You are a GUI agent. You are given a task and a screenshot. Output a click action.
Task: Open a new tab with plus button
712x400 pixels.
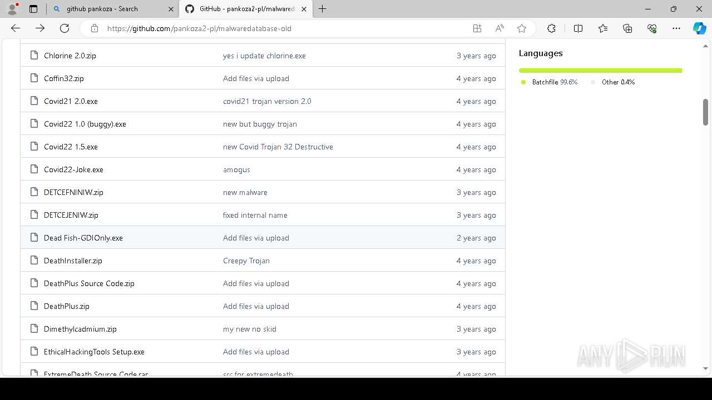click(322, 9)
